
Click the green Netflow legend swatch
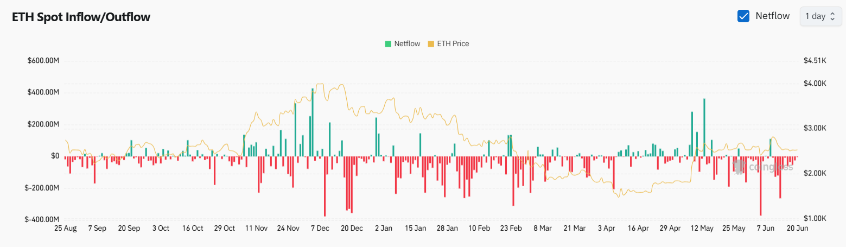click(x=388, y=44)
